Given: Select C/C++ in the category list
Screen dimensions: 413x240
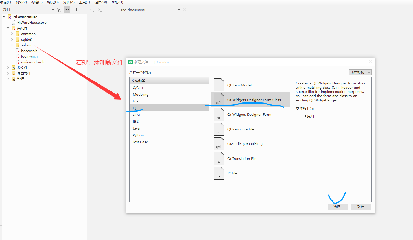Looking at the screenshot, I should point(169,88).
